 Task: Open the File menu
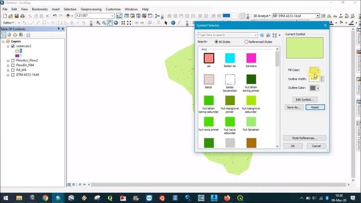5,9
